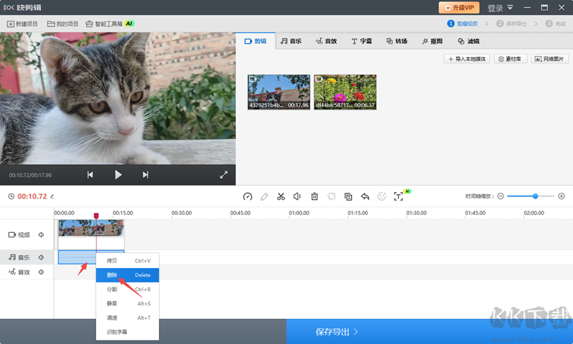This screenshot has height=344, width=573.
Task: Edit the timecode with pencil icon
Action: click(x=52, y=196)
